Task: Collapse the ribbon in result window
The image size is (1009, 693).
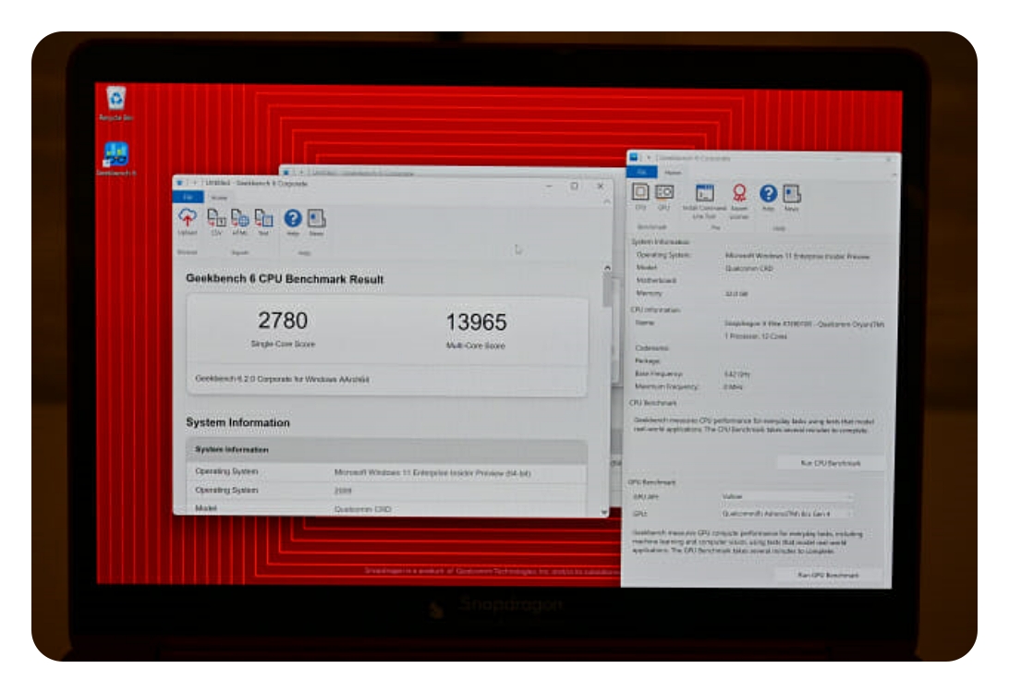Action: click(606, 202)
